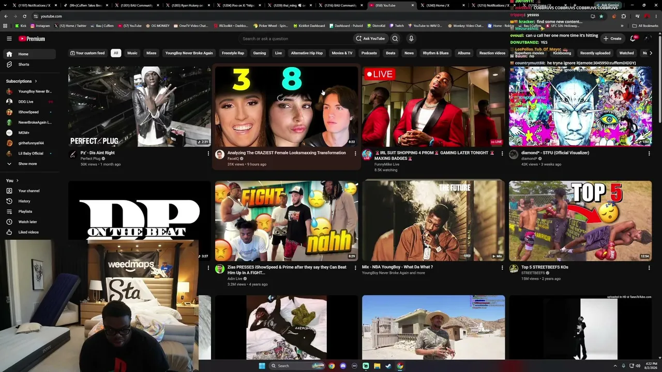This screenshot has width=662, height=372.
Task: Start voice search with the microphone
Action: pos(411,39)
